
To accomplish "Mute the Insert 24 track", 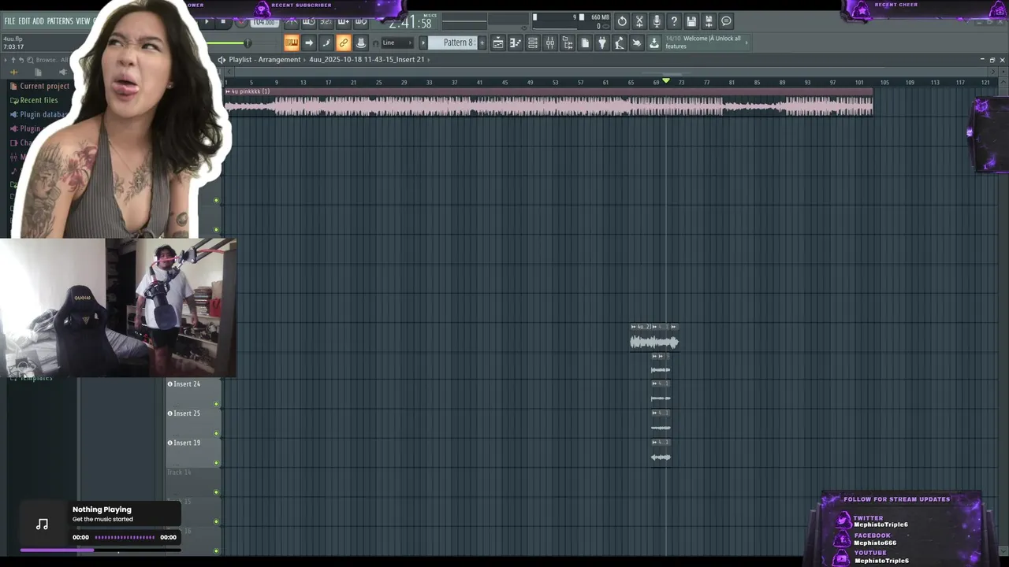I will pyautogui.click(x=217, y=405).
